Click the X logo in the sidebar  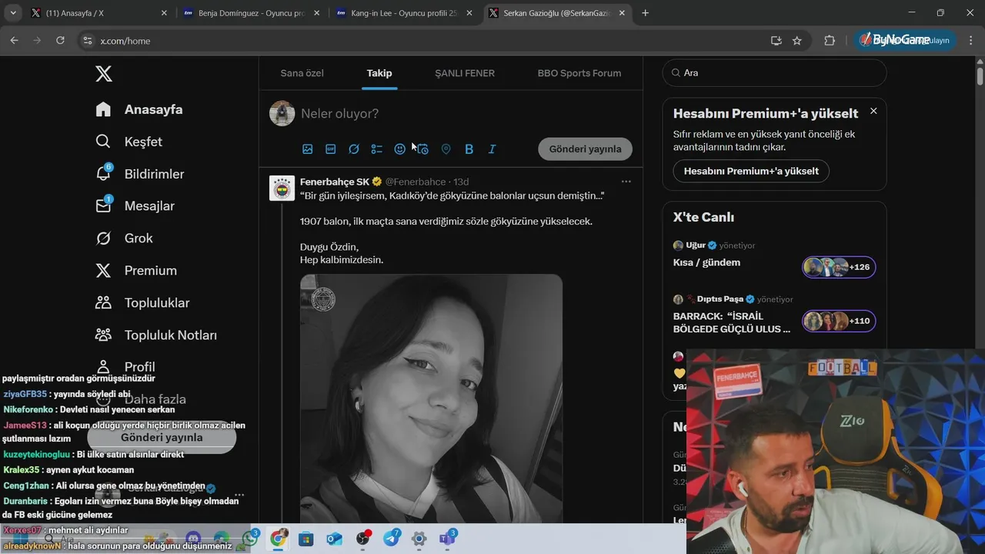coord(104,73)
